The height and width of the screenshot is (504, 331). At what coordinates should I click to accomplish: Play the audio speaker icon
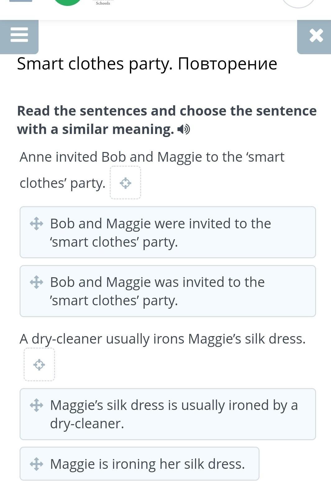click(x=183, y=129)
